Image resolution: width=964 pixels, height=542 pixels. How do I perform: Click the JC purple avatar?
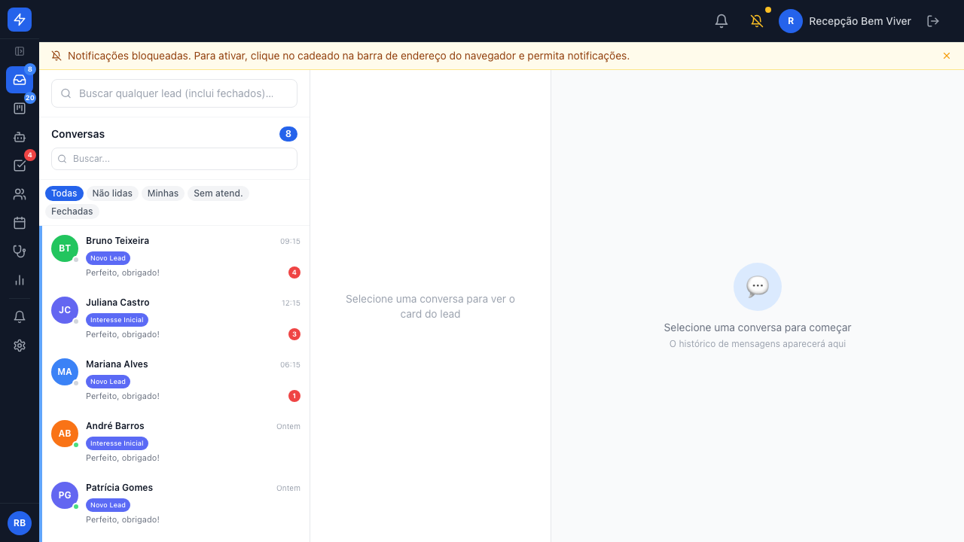click(x=65, y=310)
